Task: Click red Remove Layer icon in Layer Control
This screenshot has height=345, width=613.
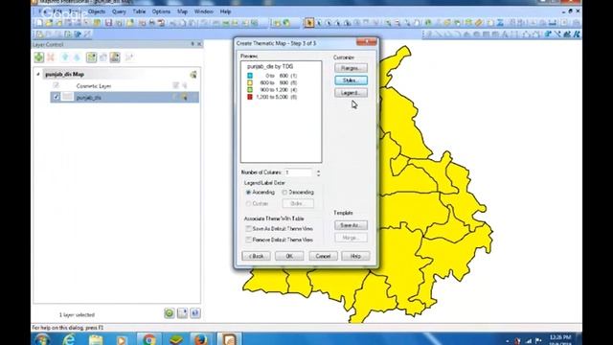Action: (x=51, y=57)
